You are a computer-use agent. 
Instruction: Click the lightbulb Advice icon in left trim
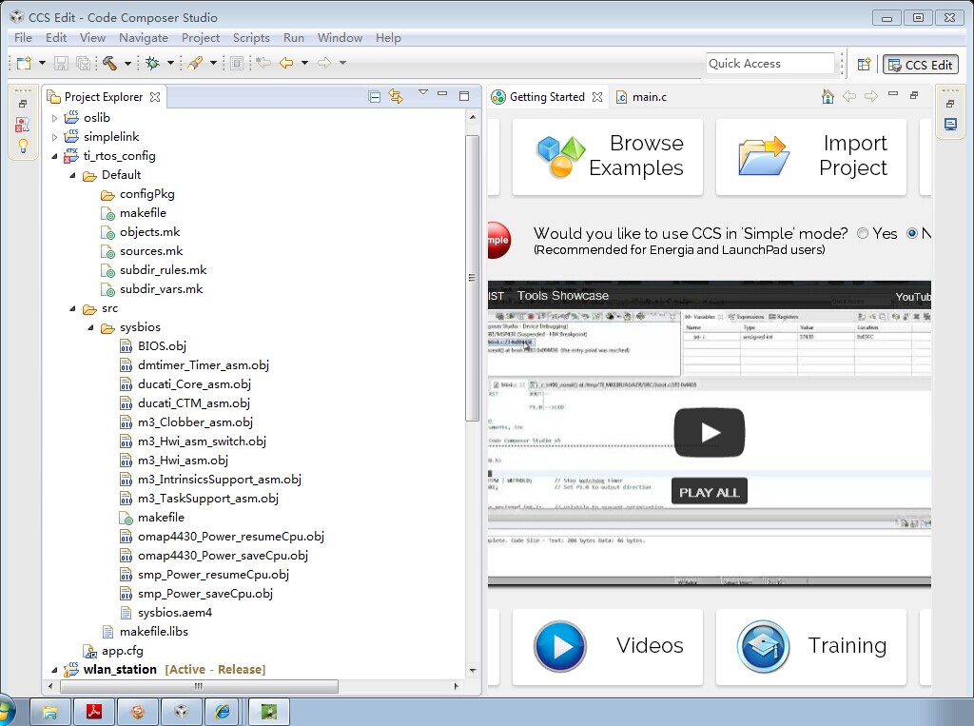click(23, 147)
